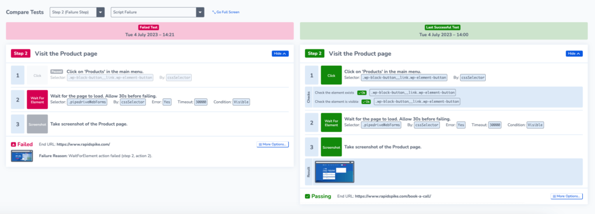Select the green Wait For Element tile

[x=331, y=123]
